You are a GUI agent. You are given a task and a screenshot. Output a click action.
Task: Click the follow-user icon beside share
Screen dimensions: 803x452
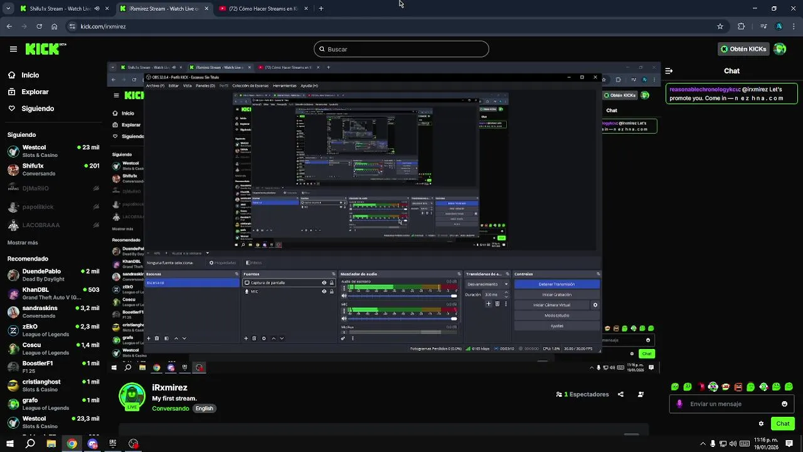coord(641,394)
